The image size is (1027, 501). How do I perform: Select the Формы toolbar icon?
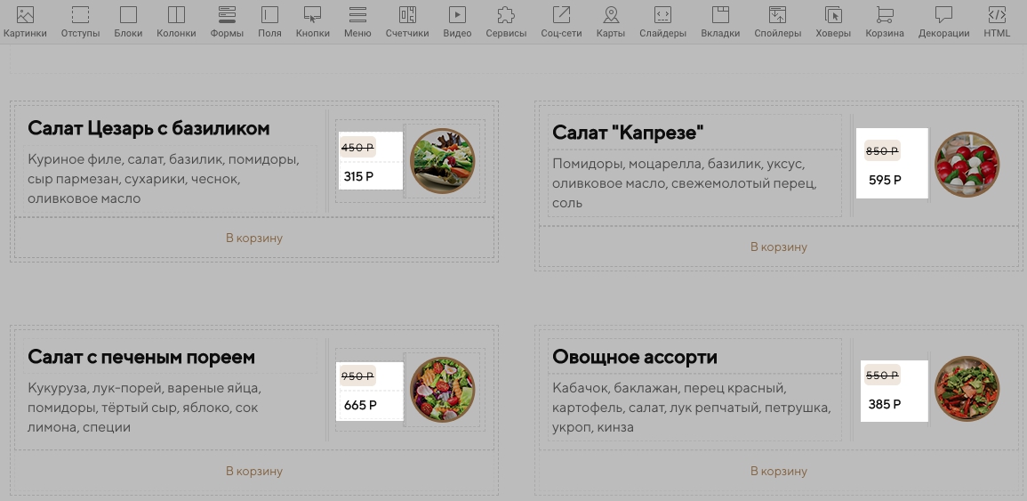[227, 21]
